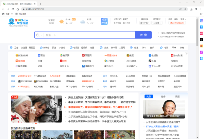Viewport: 204px width, 139px height.
Task: Click the sunny weather icon for today
Action: tap(62, 21)
